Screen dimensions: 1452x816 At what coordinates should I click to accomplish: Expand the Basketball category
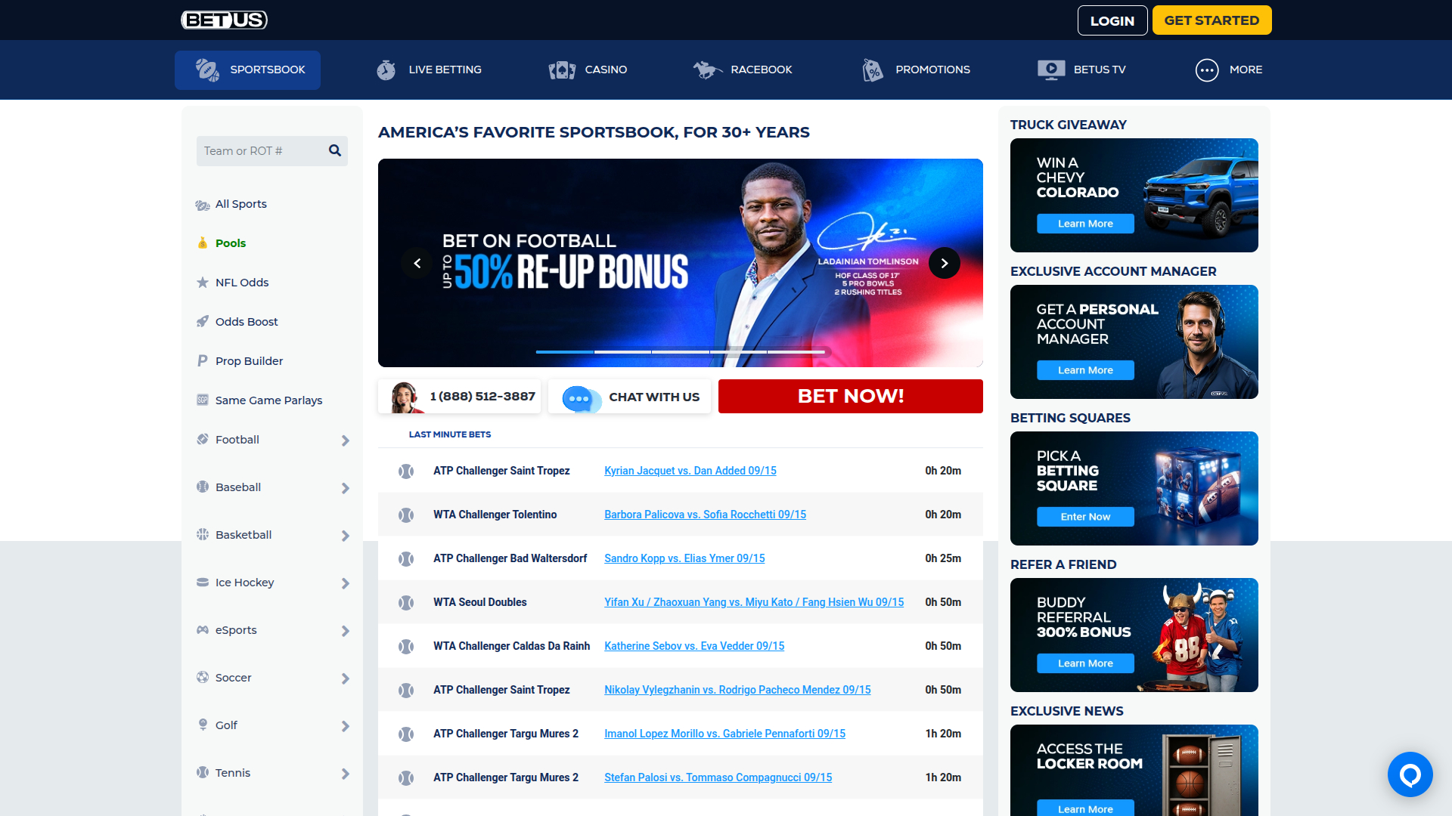[x=346, y=536]
